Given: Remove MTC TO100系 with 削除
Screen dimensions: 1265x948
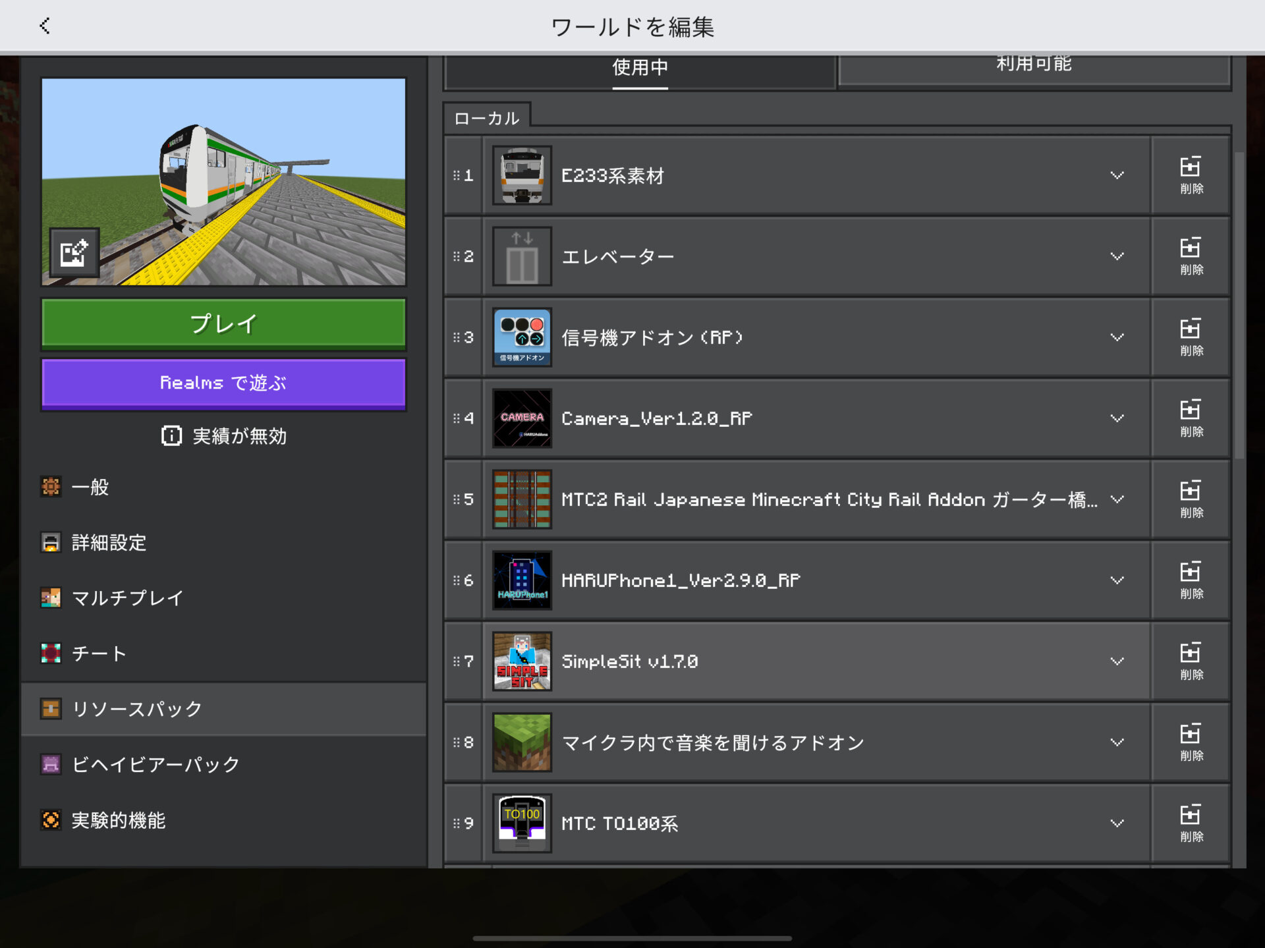Looking at the screenshot, I should point(1191,823).
